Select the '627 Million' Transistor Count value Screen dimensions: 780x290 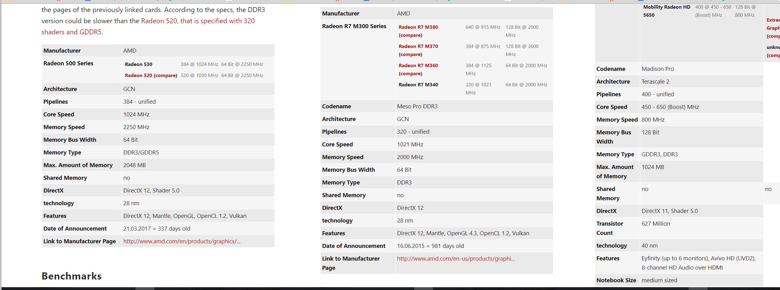pos(656,224)
